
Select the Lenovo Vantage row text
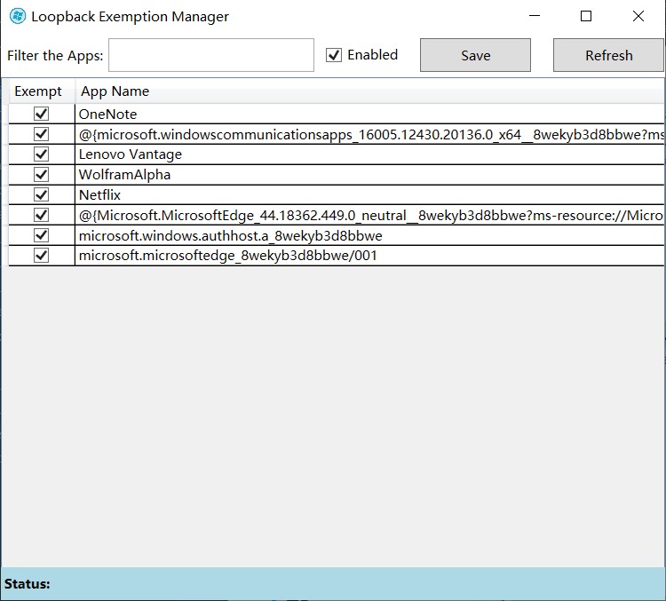click(x=130, y=154)
